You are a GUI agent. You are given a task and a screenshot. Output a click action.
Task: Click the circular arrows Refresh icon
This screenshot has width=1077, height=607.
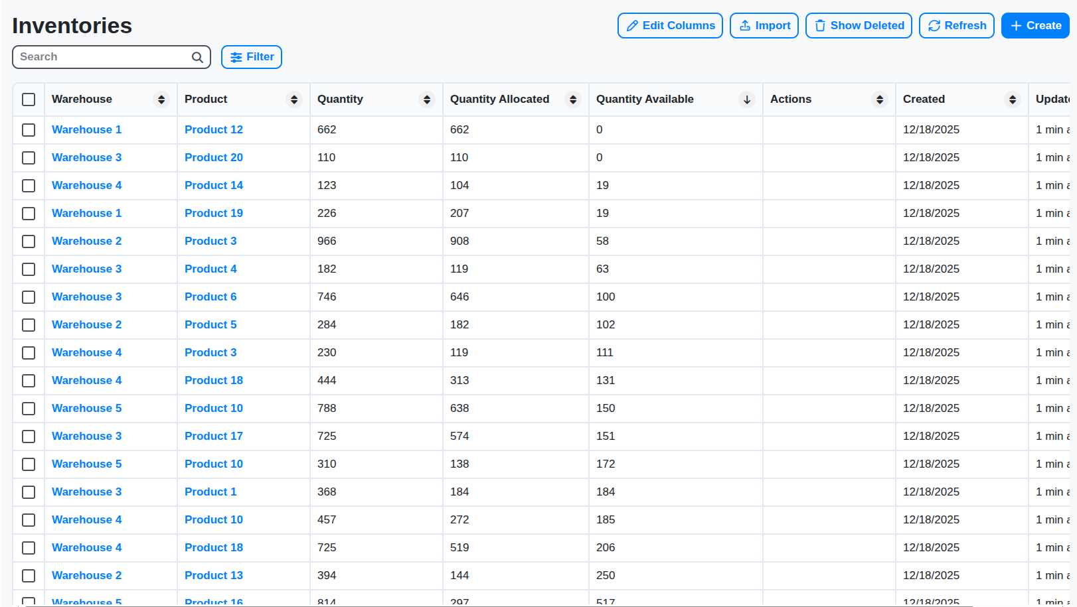934,25
